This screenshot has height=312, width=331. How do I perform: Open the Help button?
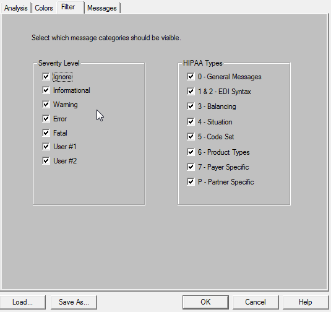pyautogui.click(x=305, y=302)
